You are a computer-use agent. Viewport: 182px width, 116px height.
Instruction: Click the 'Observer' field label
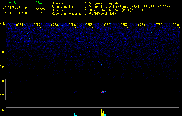click(59, 3)
